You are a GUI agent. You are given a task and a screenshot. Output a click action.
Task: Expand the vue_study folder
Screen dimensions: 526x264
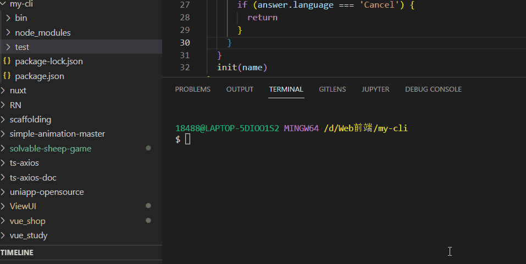[81, 235]
